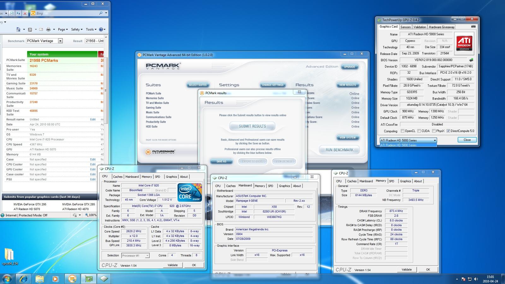The height and width of the screenshot is (284, 505).
Task: Open the cpuz64_154 desktop folder
Action: pos(9,257)
